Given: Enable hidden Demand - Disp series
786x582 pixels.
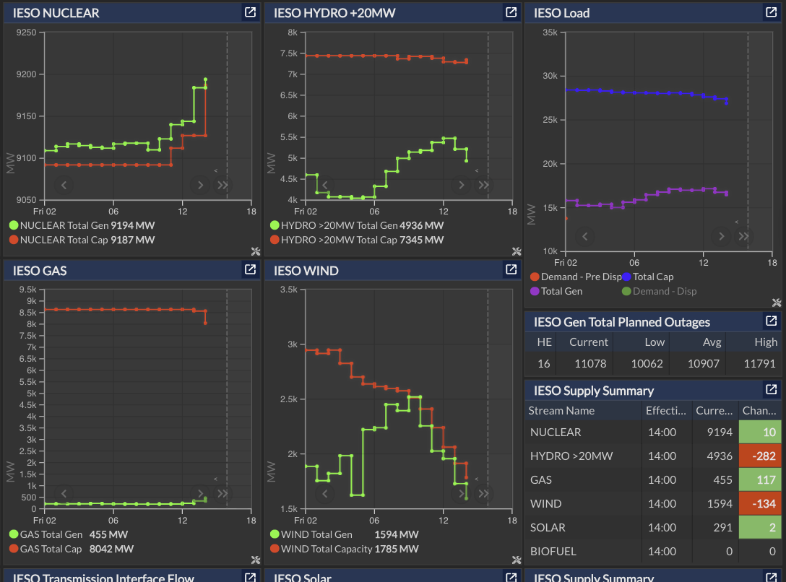Looking at the screenshot, I should click(659, 292).
